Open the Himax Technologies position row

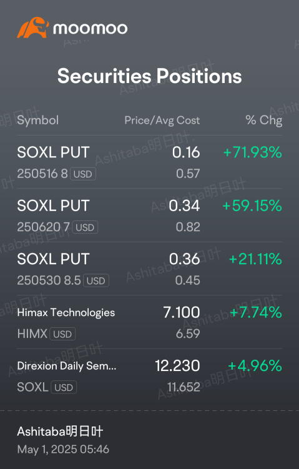150,322
